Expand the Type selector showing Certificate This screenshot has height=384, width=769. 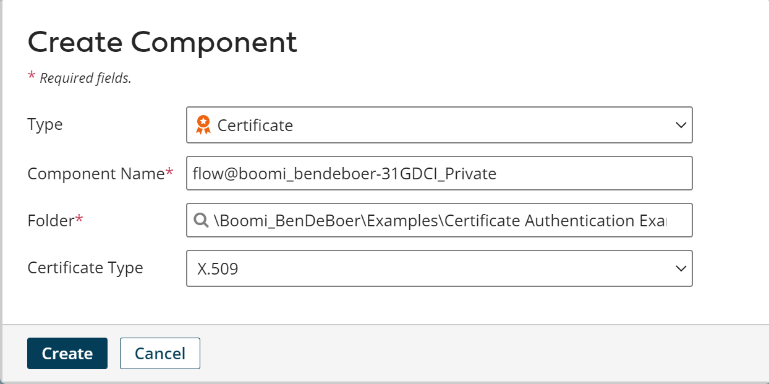tap(679, 125)
